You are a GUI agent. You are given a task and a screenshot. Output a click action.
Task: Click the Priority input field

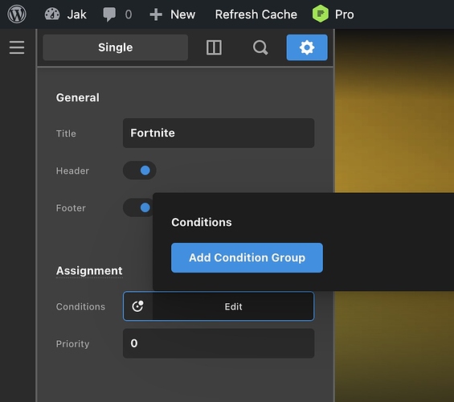click(x=219, y=343)
